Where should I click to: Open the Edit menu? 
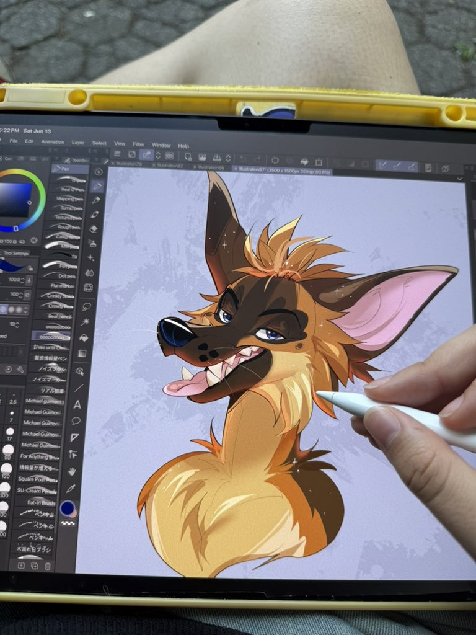point(29,141)
